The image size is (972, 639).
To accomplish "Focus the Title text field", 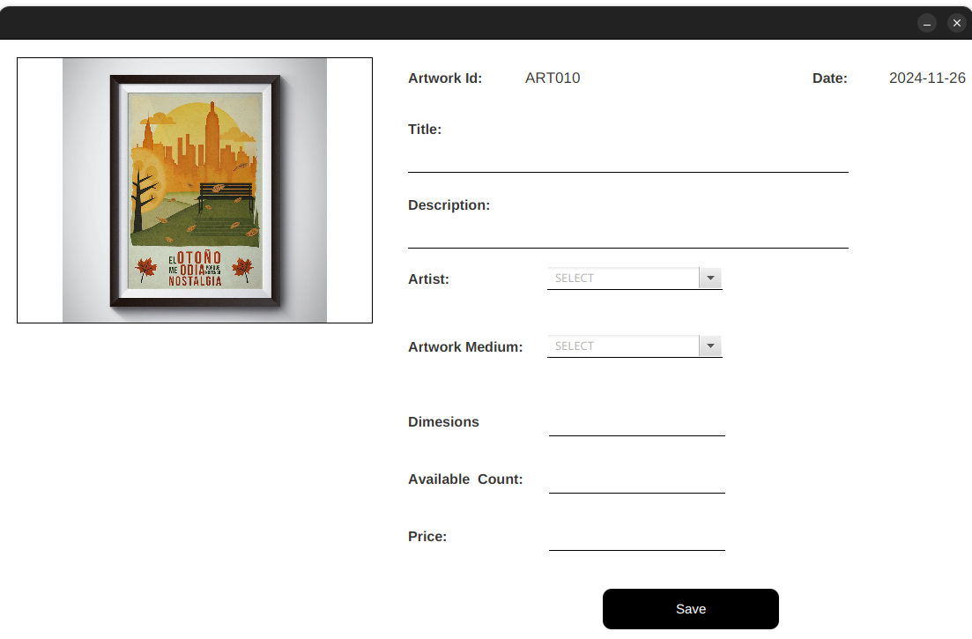I will pos(627,159).
